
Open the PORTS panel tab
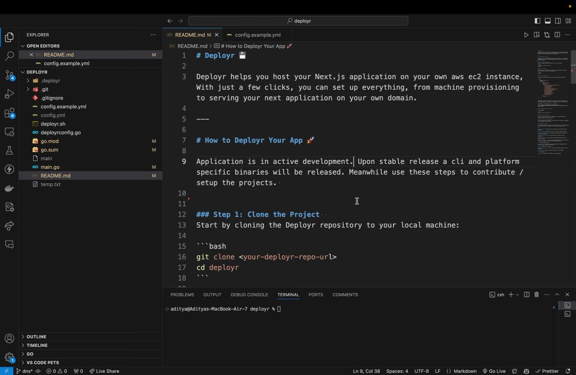tap(316, 294)
